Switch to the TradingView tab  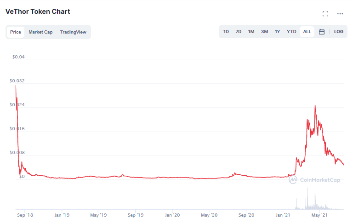(x=73, y=32)
